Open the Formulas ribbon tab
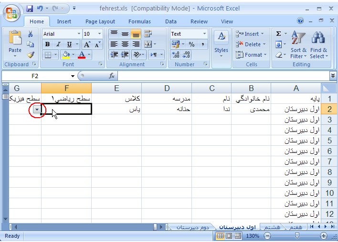Image resolution: width=338 pixels, height=242 pixels. click(x=139, y=21)
